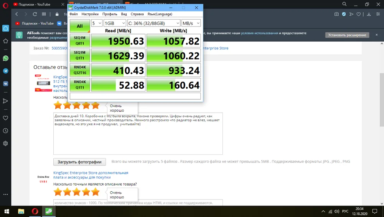Screen dimensions: 384x217
Task: Open the test size dropdown showing 1GiB
Action: [x=115, y=23]
